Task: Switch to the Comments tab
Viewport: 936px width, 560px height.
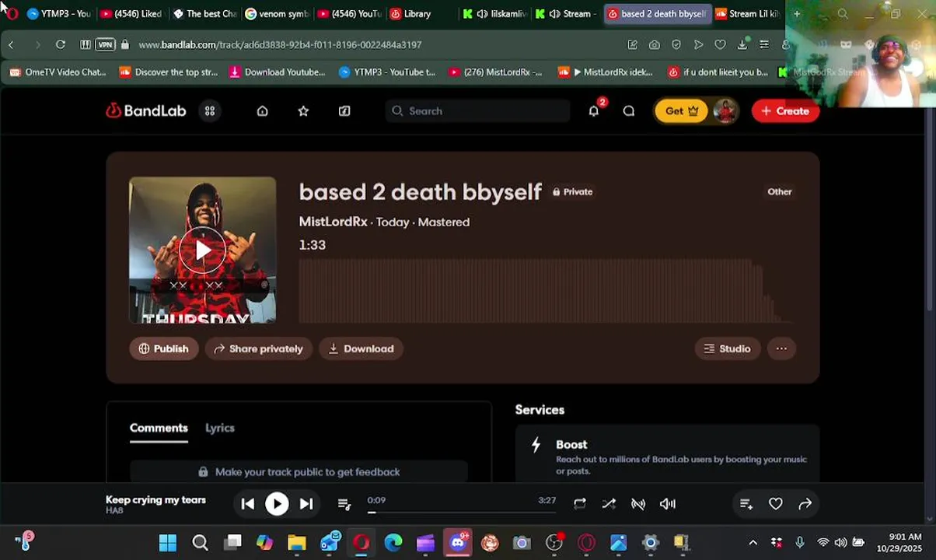Action: point(159,428)
